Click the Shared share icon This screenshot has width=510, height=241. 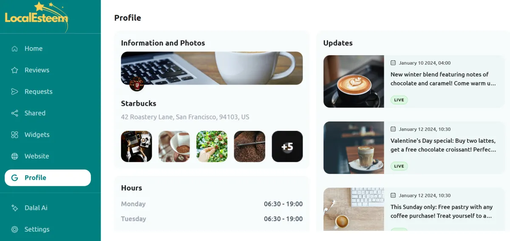tap(14, 113)
